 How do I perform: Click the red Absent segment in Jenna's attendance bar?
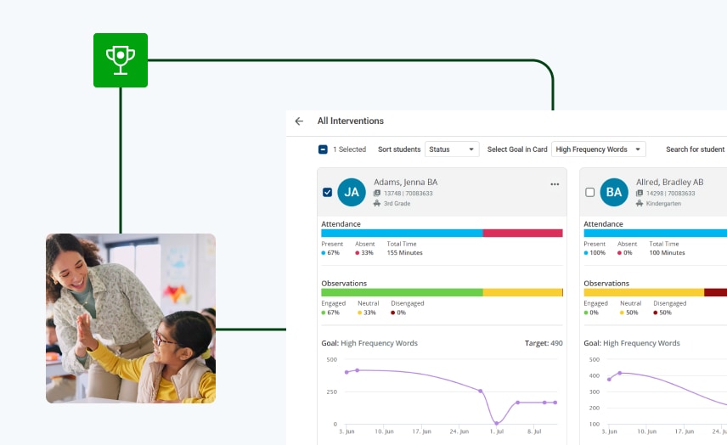pyautogui.click(x=522, y=234)
